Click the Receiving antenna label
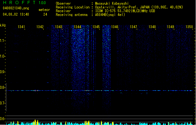196x125 pixels. coord(72,15)
